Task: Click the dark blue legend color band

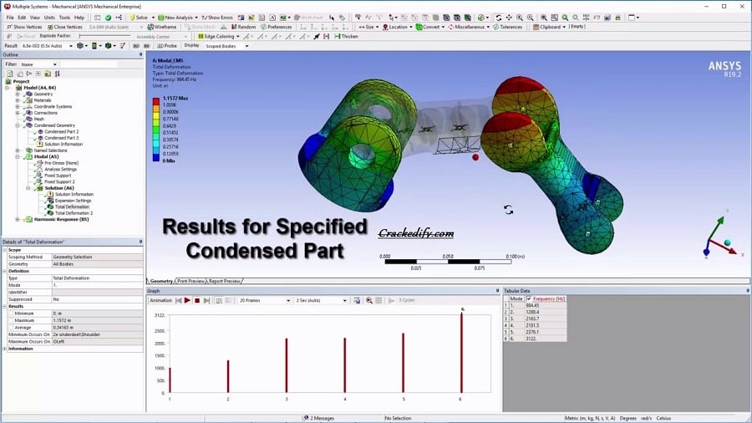Action: tap(156, 157)
